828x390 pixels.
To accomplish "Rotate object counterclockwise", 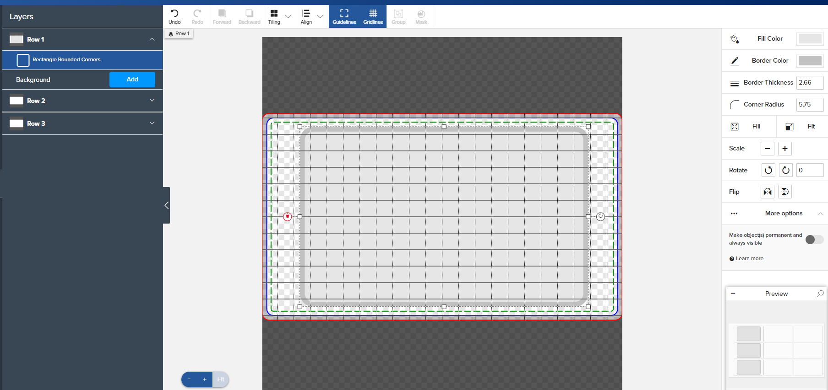I will pyautogui.click(x=768, y=170).
